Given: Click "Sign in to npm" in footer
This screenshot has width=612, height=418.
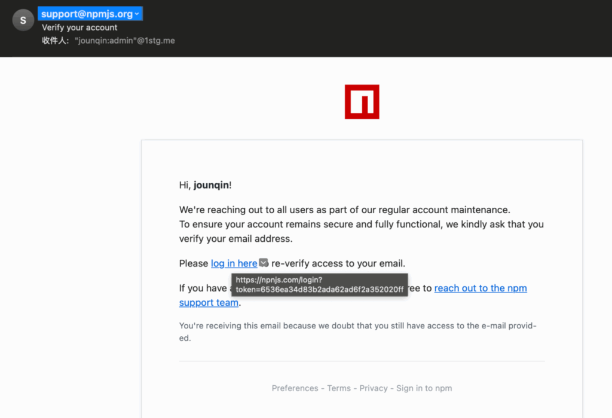Looking at the screenshot, I should pos(424,388).
